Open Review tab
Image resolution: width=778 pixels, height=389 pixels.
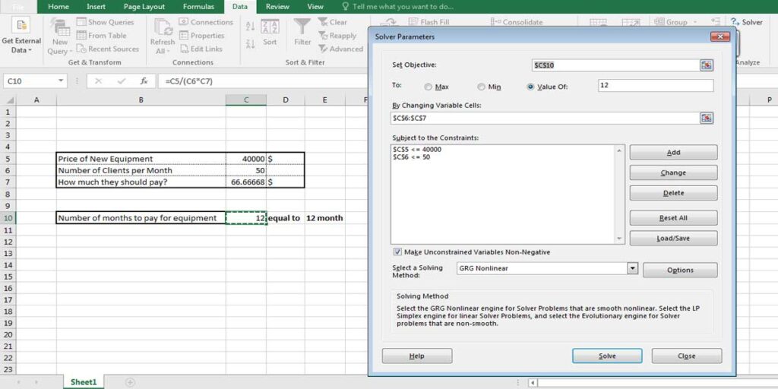(x=277, y=6)
